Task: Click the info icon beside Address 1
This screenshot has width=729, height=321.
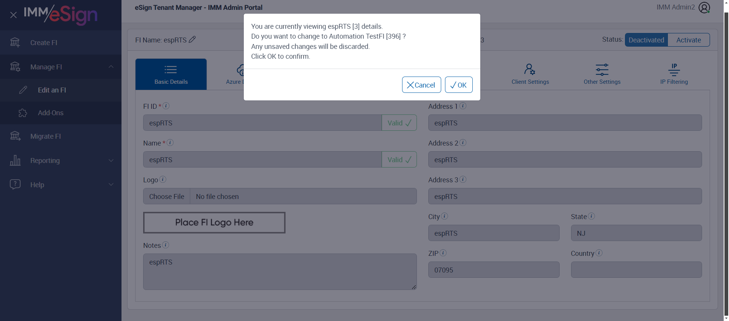Action: 463,106
